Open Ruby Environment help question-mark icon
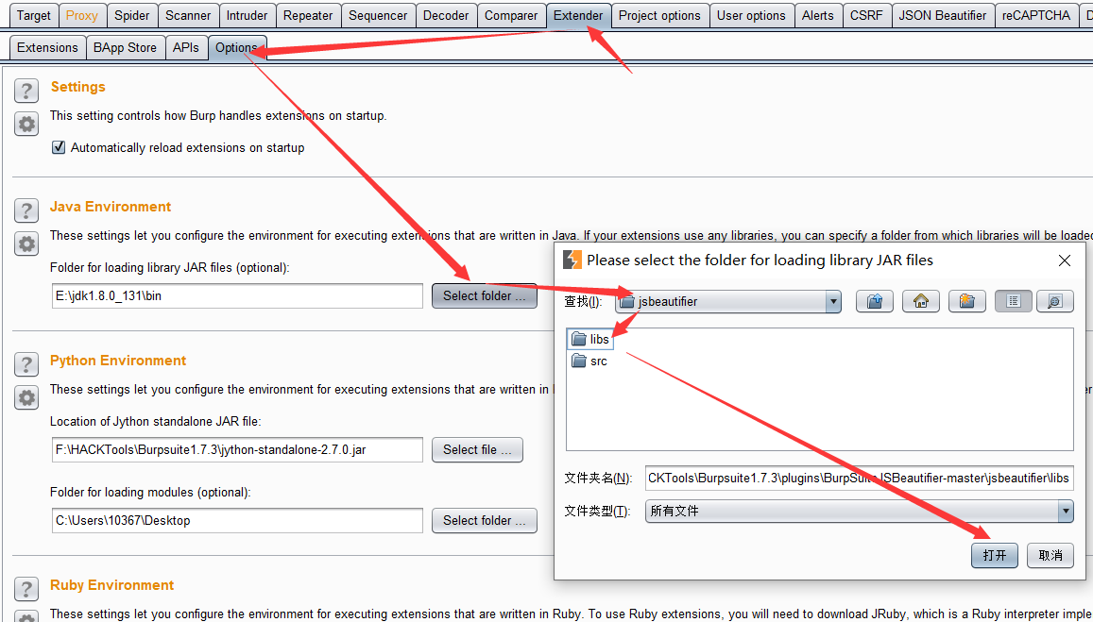This screenshot has width=1093, height=622. click(x=26, y=589)
